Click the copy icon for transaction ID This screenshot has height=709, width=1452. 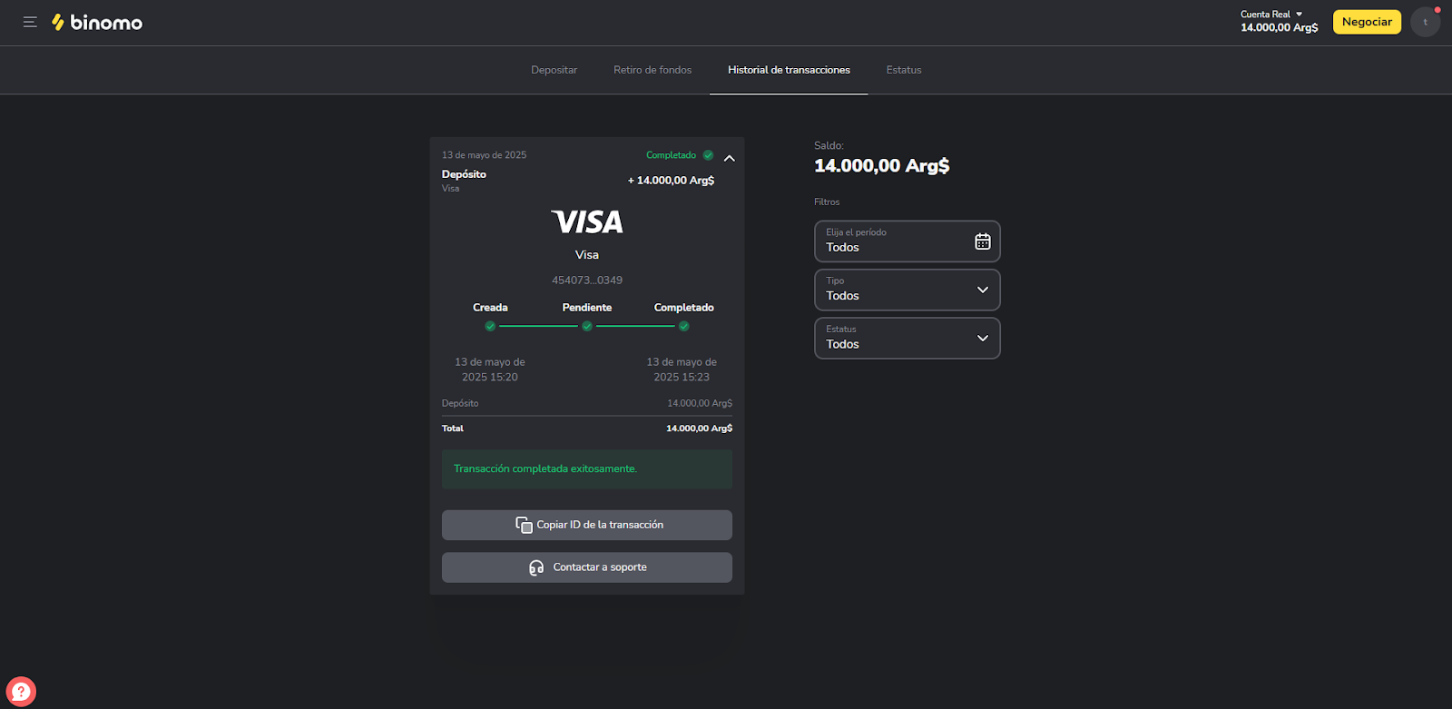tap(524, 525)
